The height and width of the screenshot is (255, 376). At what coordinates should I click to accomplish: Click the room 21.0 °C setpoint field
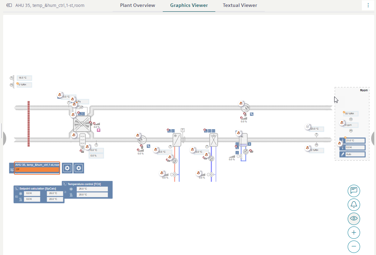[355, 141]
